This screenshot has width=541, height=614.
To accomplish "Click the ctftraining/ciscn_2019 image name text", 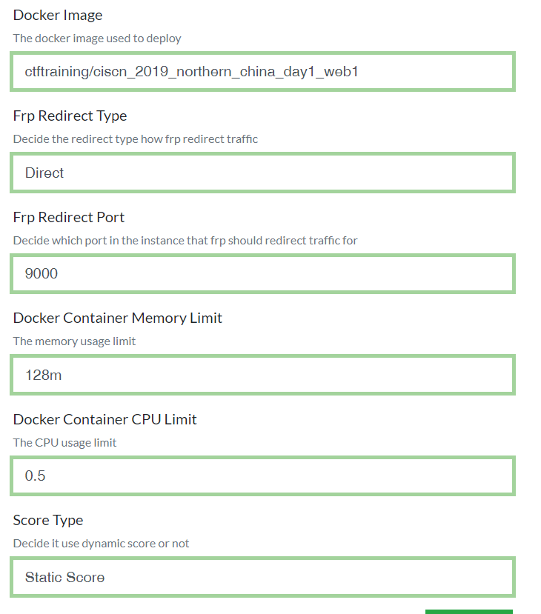I will pyautogui.click(x=191, y=72).
